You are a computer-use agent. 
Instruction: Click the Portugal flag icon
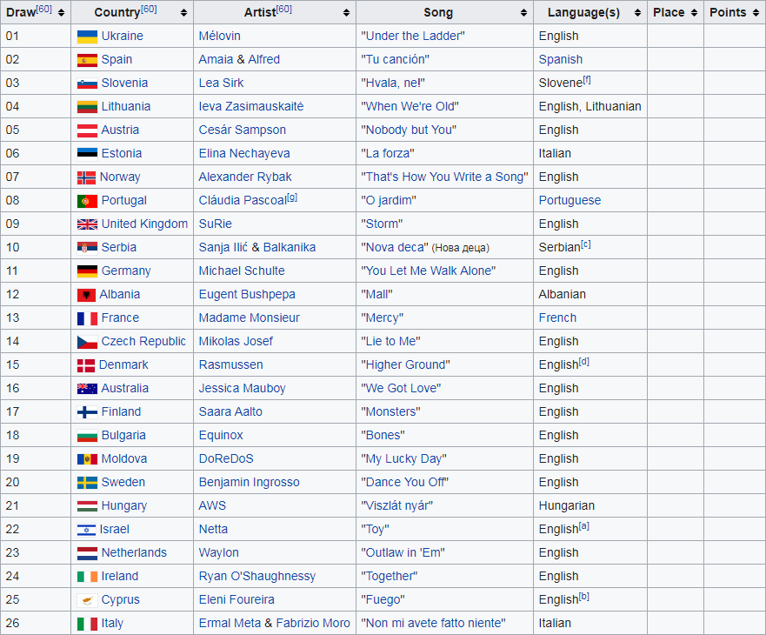[x=87, y=200]
